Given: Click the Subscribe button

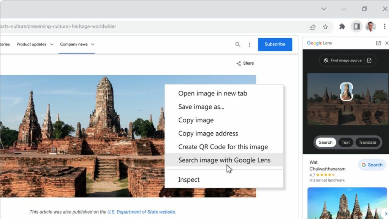Looking at the screenshot, I should point(275,44).
